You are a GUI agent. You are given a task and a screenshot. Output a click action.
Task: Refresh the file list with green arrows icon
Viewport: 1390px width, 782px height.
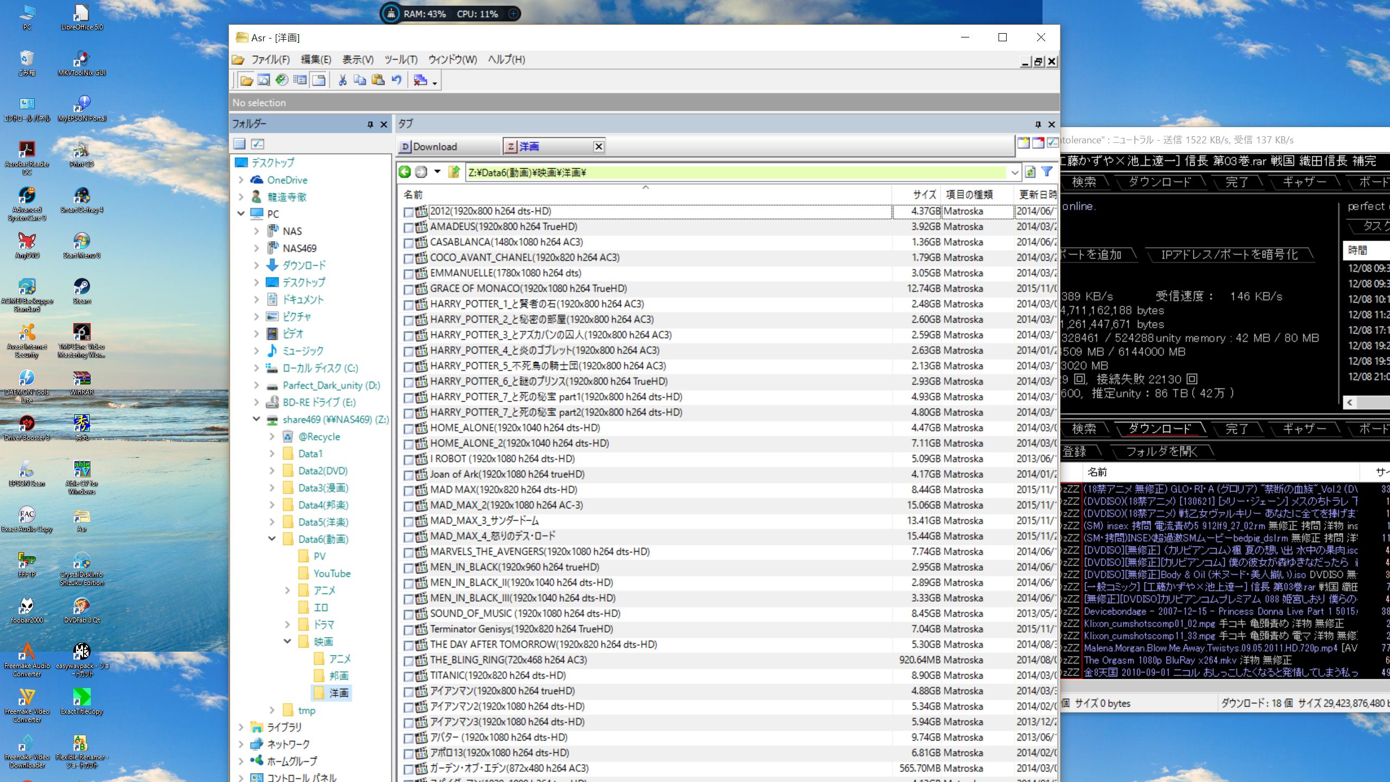click(x=1030, y=172)
